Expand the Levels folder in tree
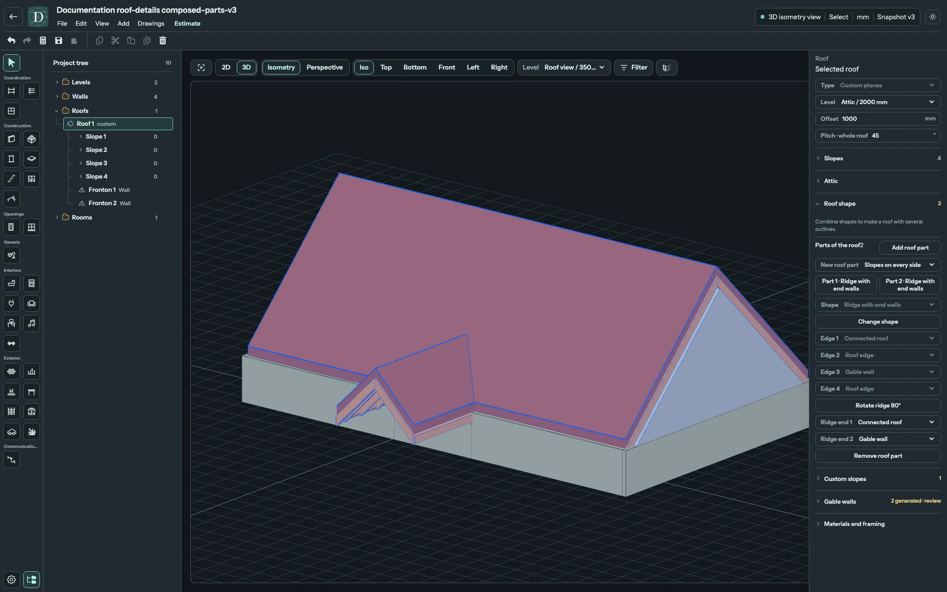Image resolution: width=947 pixels, height=592 pixels. pos(57,82)
